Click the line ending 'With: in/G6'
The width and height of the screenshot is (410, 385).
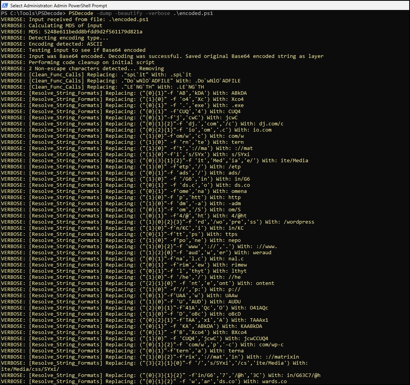126,179
